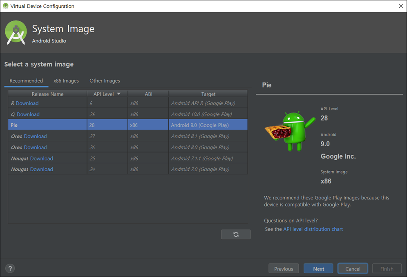
Task: Select the Android 8.0 (Google Play) cell
Action: pos(208,147)
